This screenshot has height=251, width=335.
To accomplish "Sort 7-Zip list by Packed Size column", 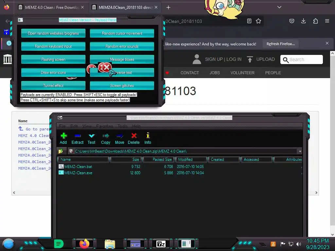I will pyautogui.click(x=159, y=159).
